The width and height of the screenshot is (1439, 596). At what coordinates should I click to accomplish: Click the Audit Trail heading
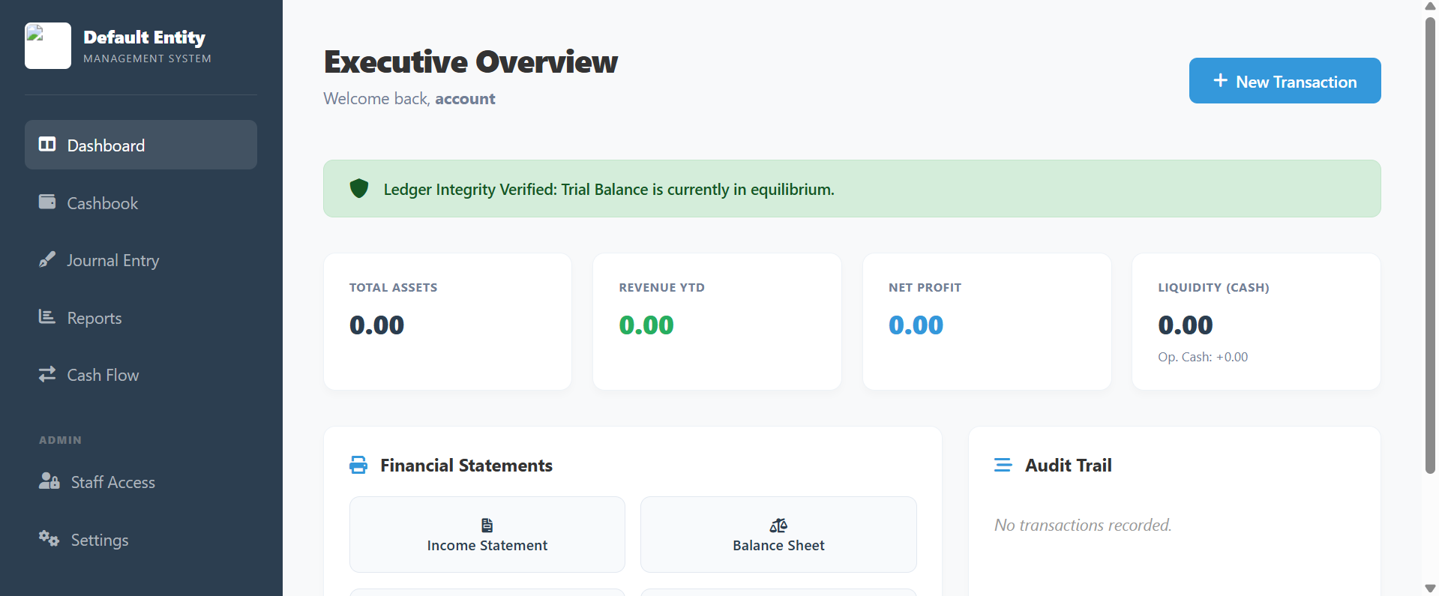point(1069,465)
